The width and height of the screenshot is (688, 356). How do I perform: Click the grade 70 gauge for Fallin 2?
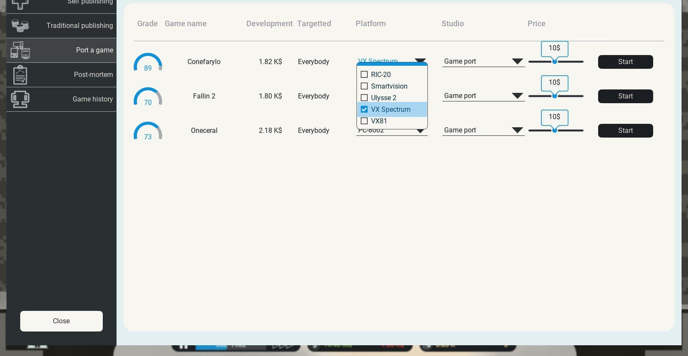(x=147, y=97)
